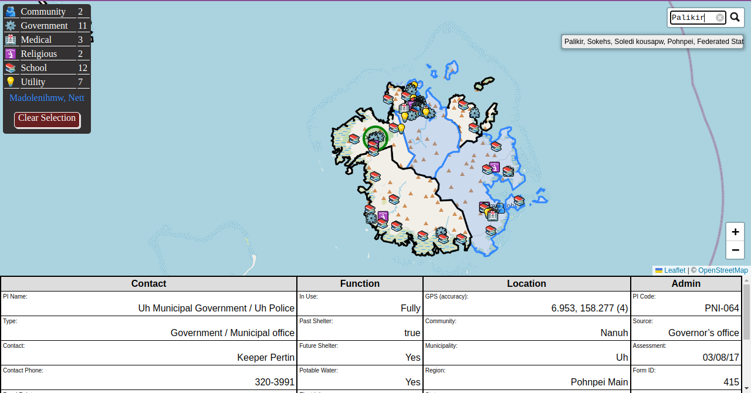The width and height of the screenshot is (751, 393).
Task: Click the GPS value 6.953, 158.277 (4)
Action: [x=590, y=308]
